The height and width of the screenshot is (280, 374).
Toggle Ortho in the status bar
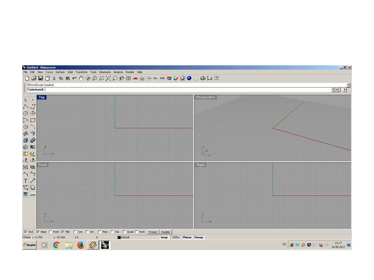176,237
